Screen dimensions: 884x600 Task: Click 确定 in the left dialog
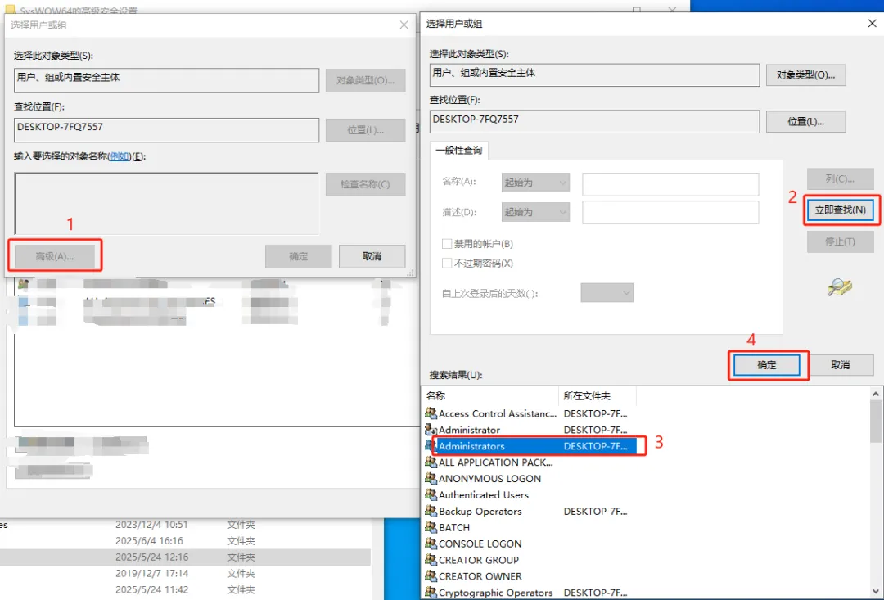[298, 256]
